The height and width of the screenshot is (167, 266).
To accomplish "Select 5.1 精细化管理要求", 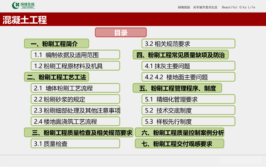I will pyautogui.click(x=188, y=99).
